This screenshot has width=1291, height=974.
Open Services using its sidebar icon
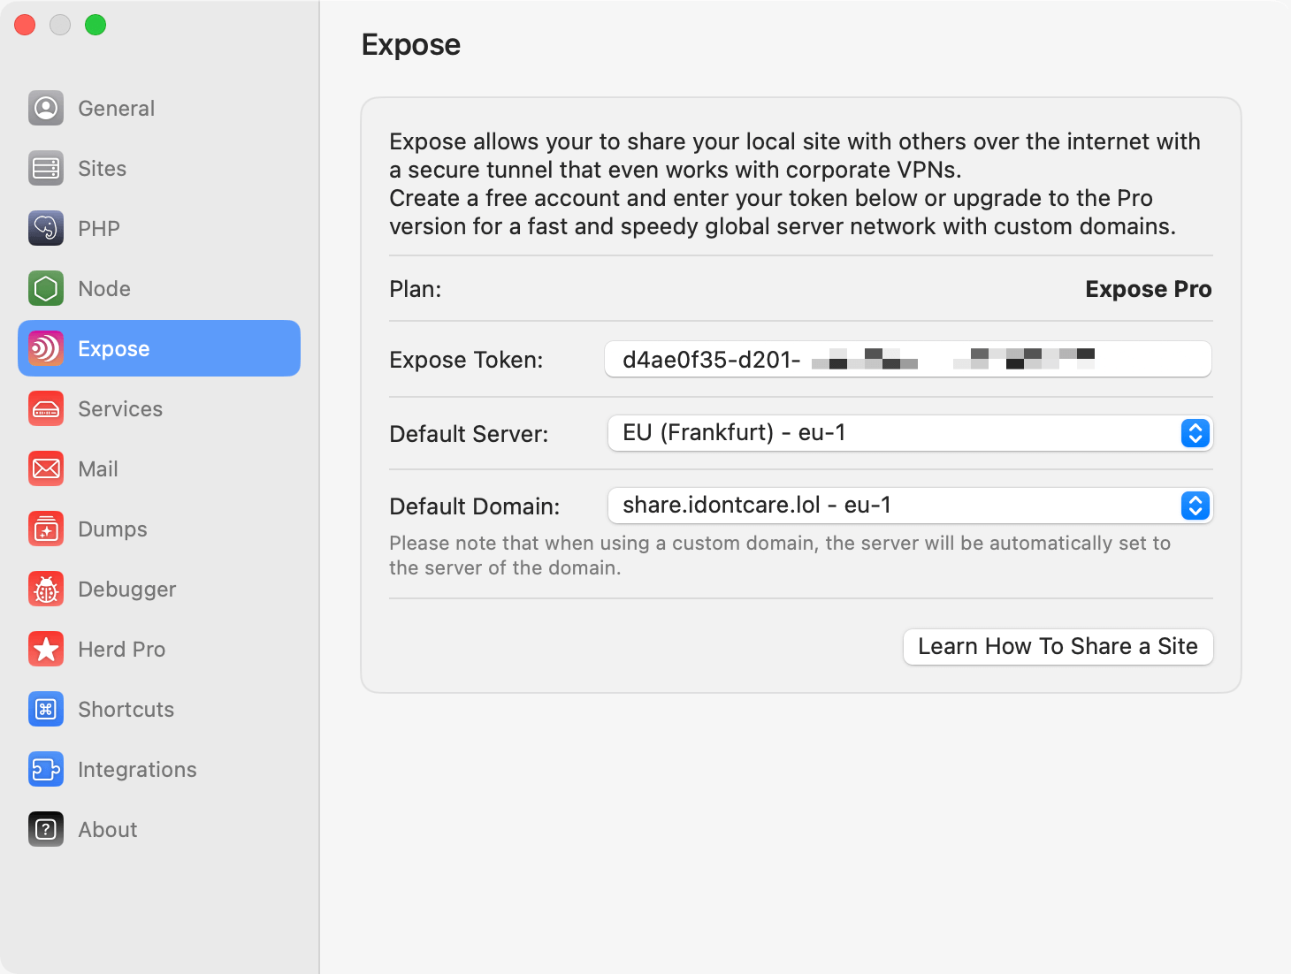click(45, 408)
